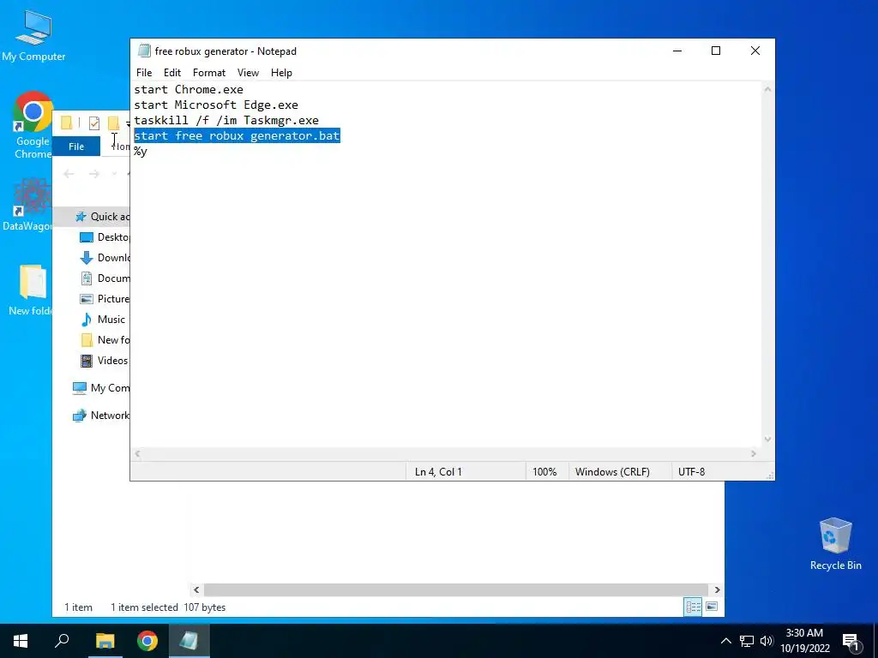Click Explorer Forward arrow
Viewport: 878px width, 658px height.
coord(94,174)
